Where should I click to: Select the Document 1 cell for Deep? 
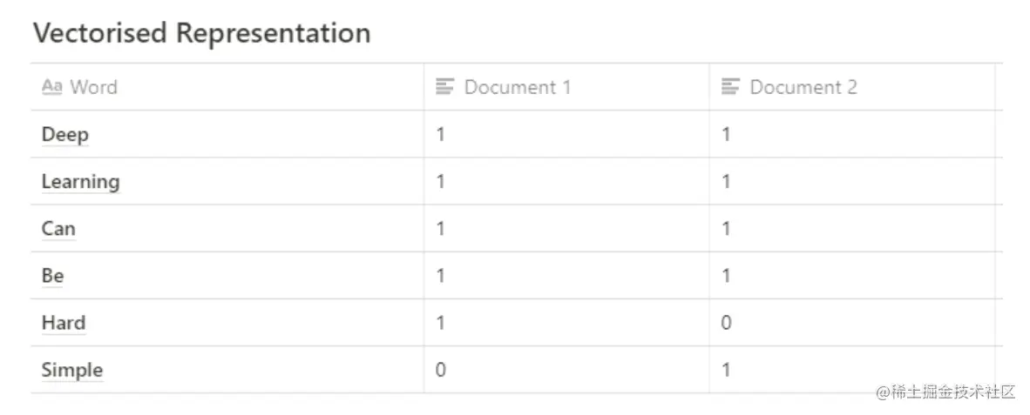(x=566, y=134)
